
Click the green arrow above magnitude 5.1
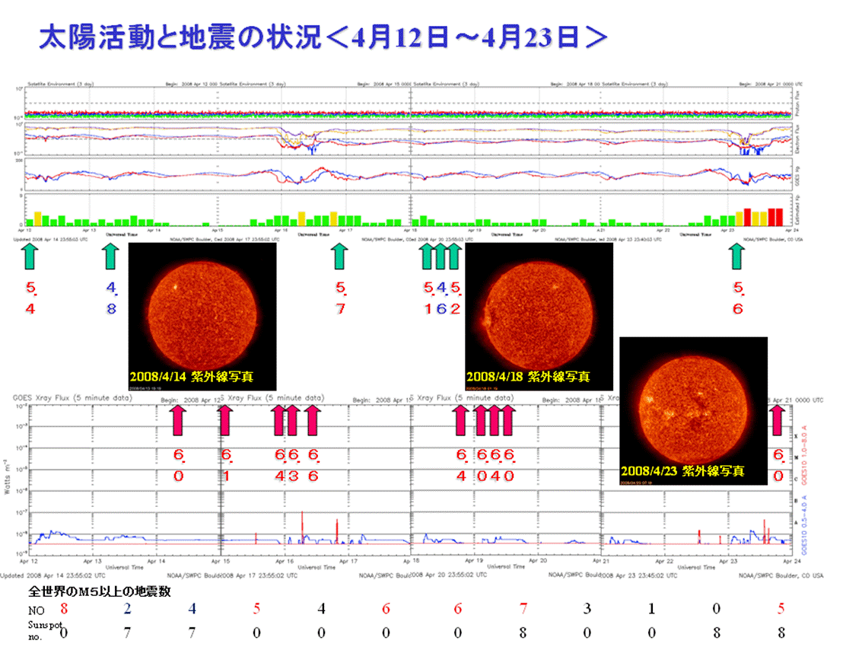(x=427, y=257)
